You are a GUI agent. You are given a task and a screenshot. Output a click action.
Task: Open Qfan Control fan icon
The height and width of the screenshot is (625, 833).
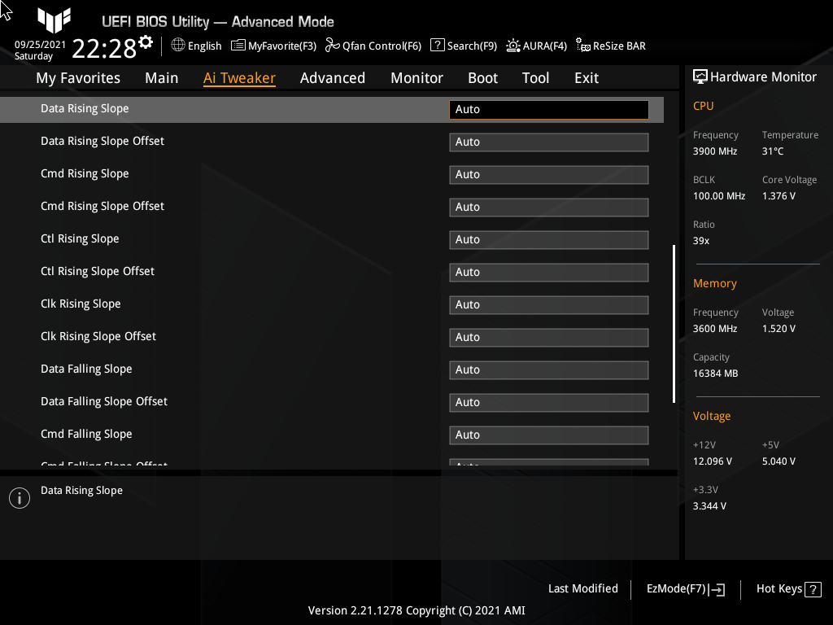point(333,46)
